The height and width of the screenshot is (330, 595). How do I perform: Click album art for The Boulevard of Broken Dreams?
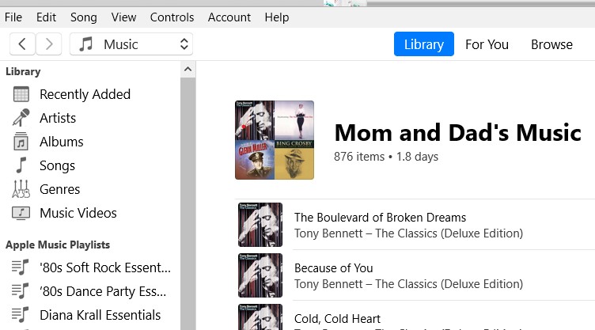[x=260, y=225]
